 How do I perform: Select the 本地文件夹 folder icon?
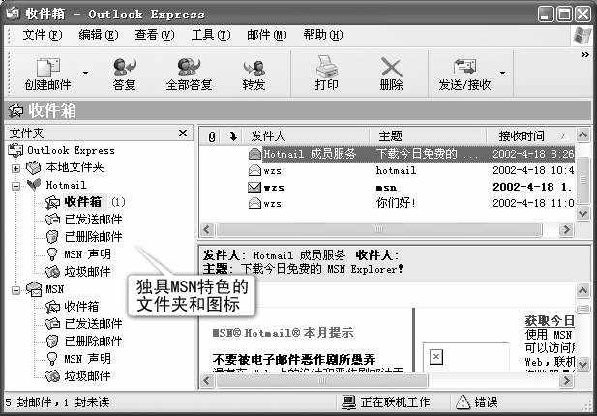pyautogui.click(x=34, y=167)
